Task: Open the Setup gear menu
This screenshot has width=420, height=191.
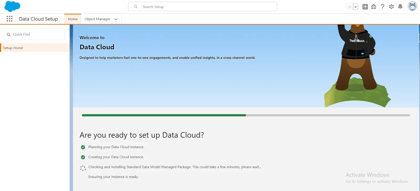Action: click(391, 7)
